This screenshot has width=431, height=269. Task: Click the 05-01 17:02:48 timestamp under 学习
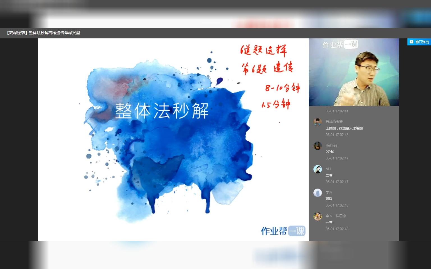[337, 205]
